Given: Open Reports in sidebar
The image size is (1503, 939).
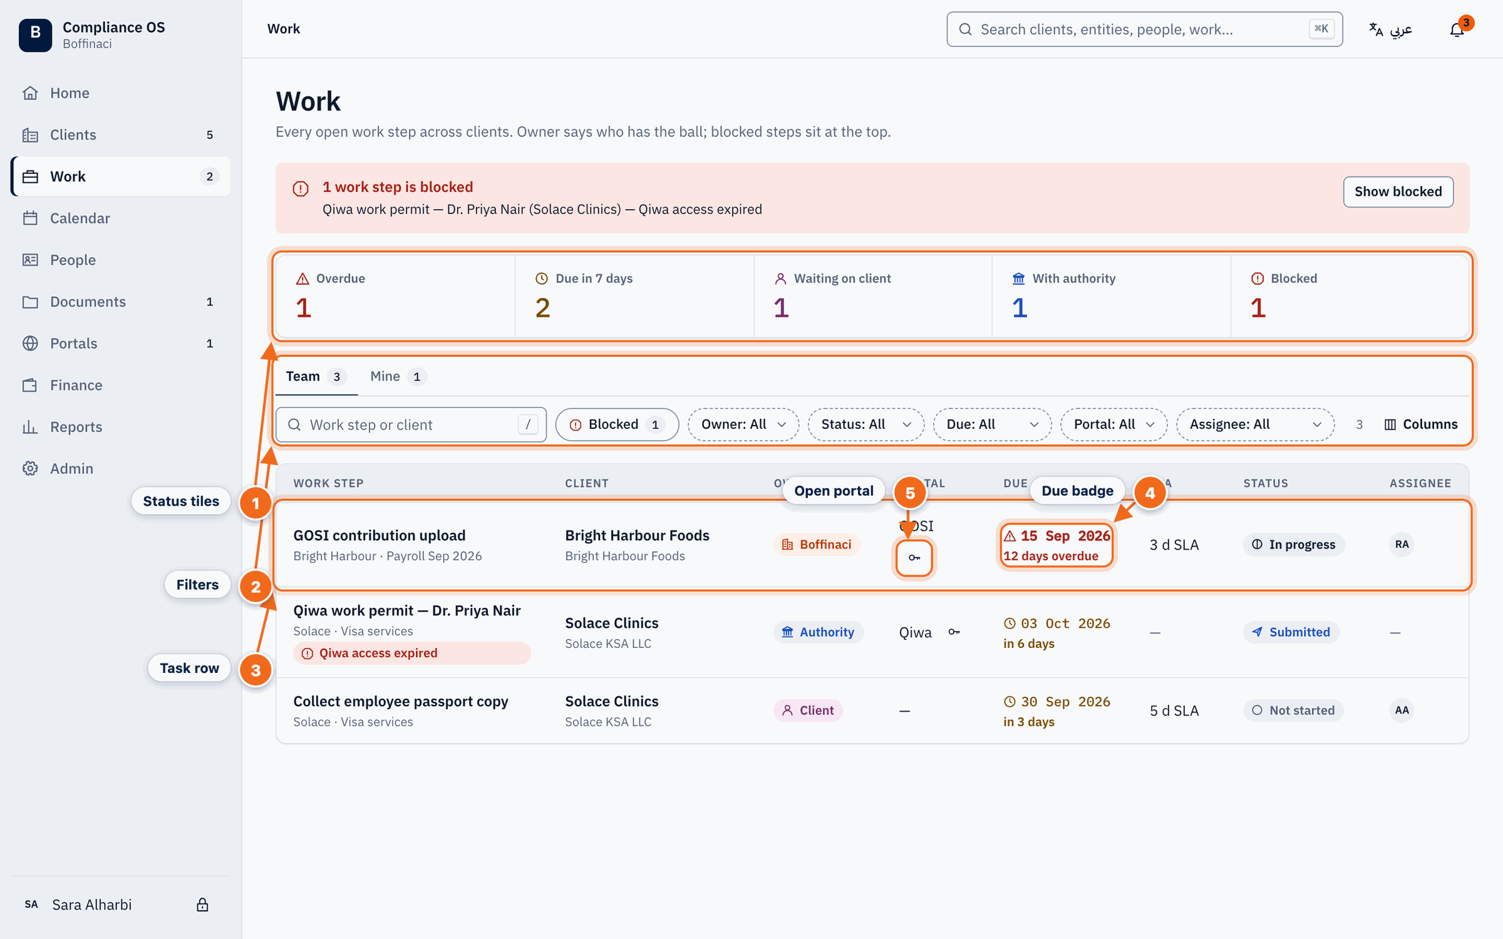Looking at the screenshot, I should [121, 427].
